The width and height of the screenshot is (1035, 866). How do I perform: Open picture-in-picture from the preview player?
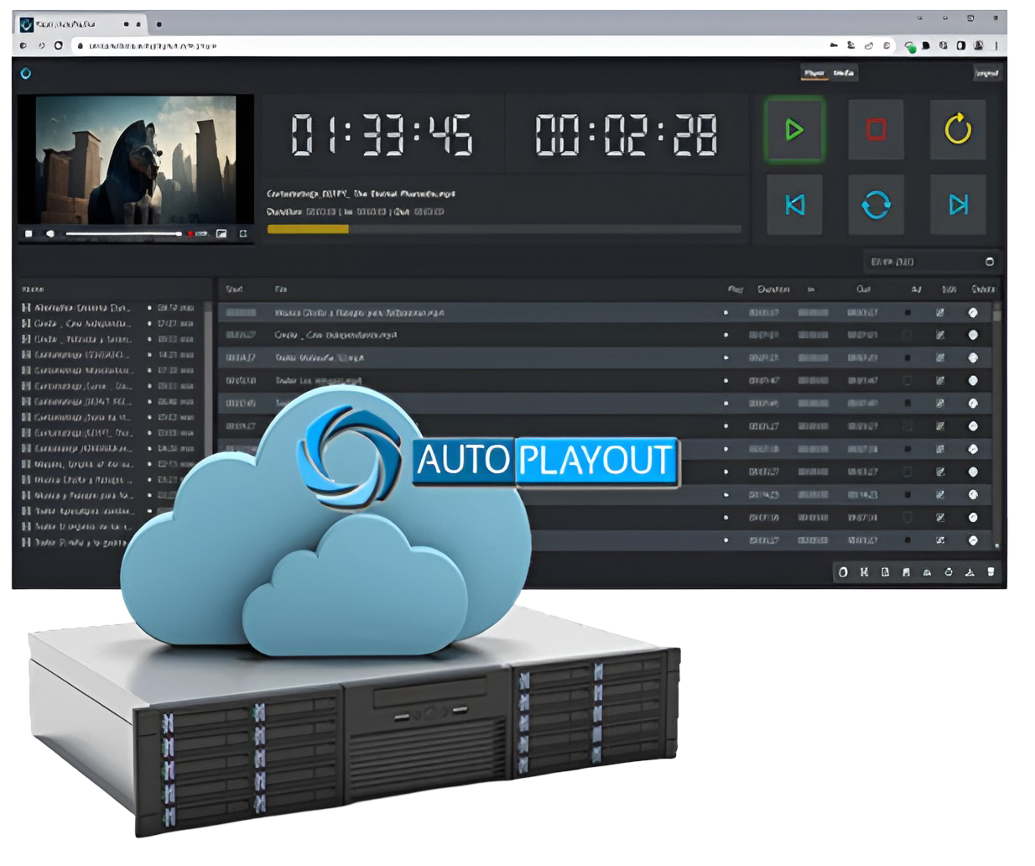point(221,233)
